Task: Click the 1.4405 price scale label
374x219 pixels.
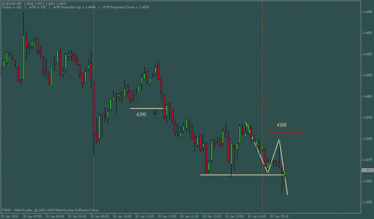Action: [x=367, y=96]
